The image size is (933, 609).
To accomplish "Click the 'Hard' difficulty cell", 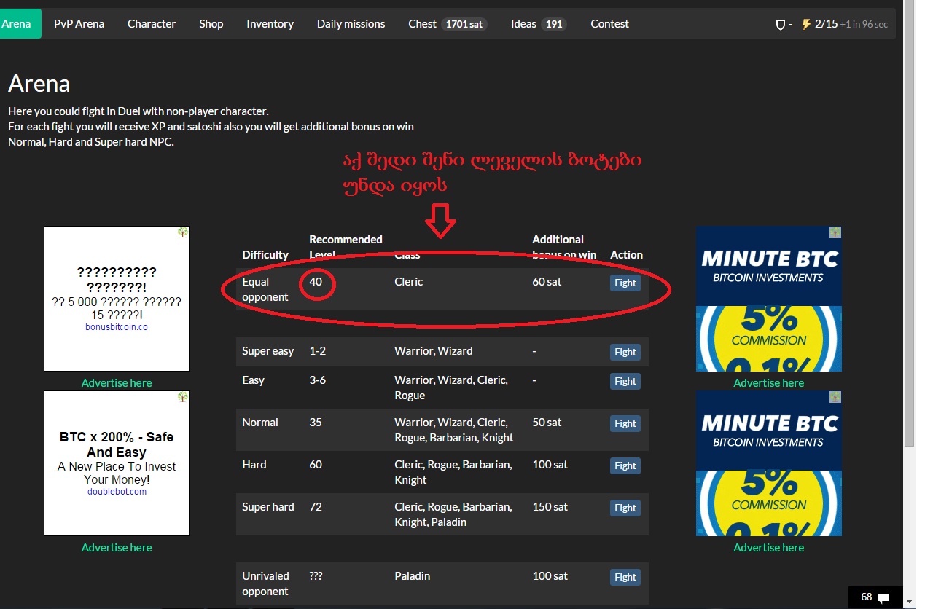I will click(x=254, y=465).
